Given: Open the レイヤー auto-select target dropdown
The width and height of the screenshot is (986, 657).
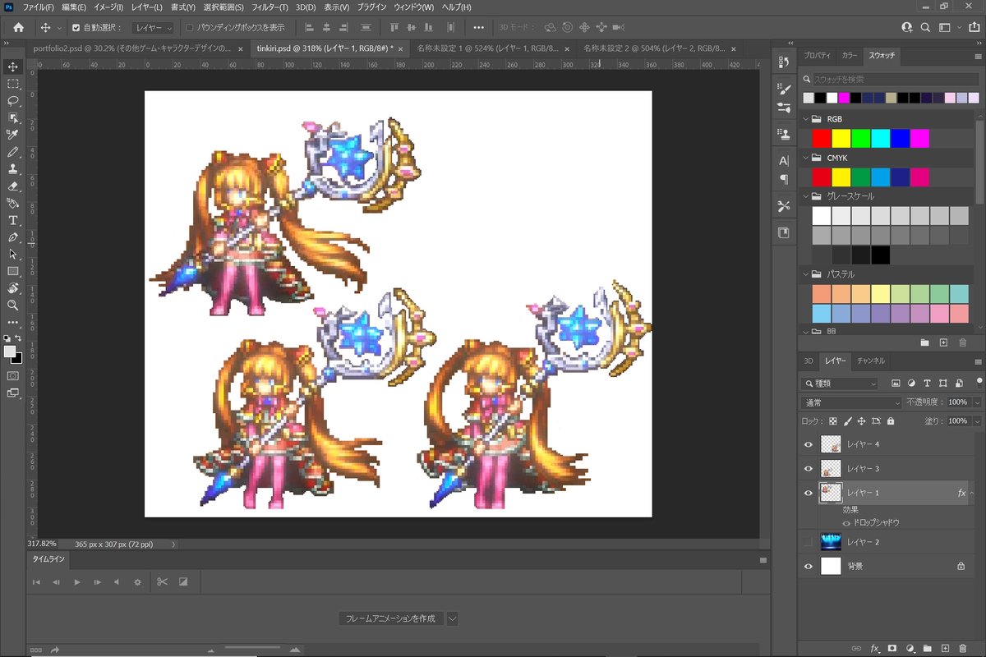Looking at the screenshot, I should pyautogui.click(x=154, y=27).
